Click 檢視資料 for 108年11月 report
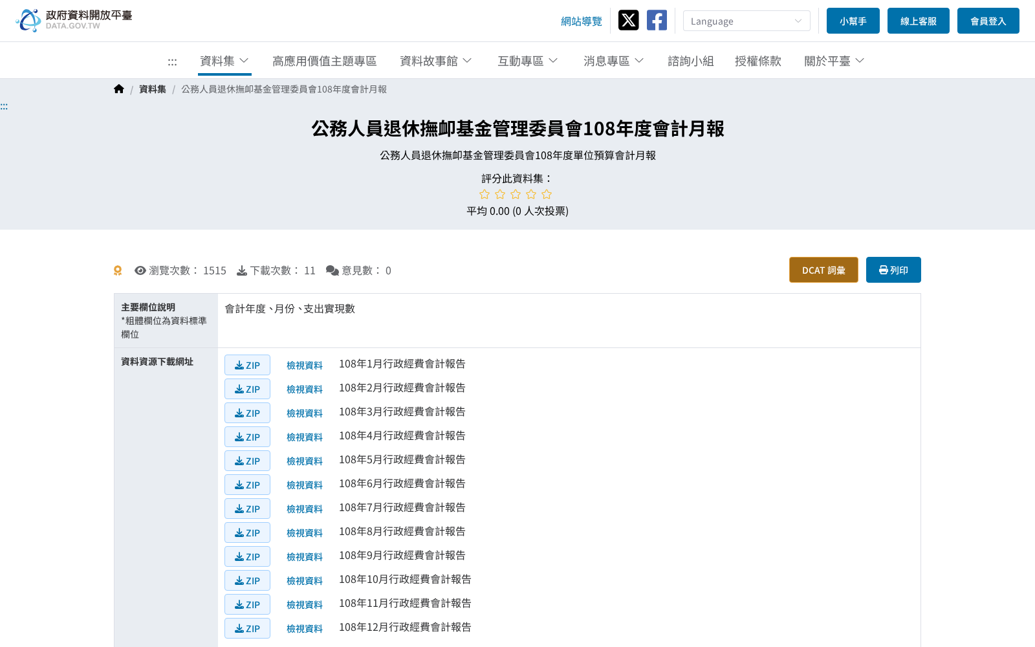The height and width of the screenshot is (647, 1035). click(x=305, y=605)
